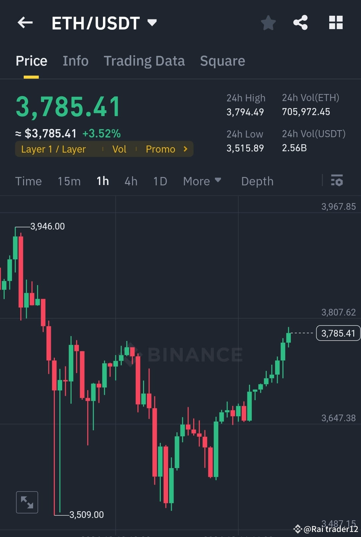Screen dimensions: 361x537
Task: Share the ETH/USDT chart
Action: (x=300, y=22)
